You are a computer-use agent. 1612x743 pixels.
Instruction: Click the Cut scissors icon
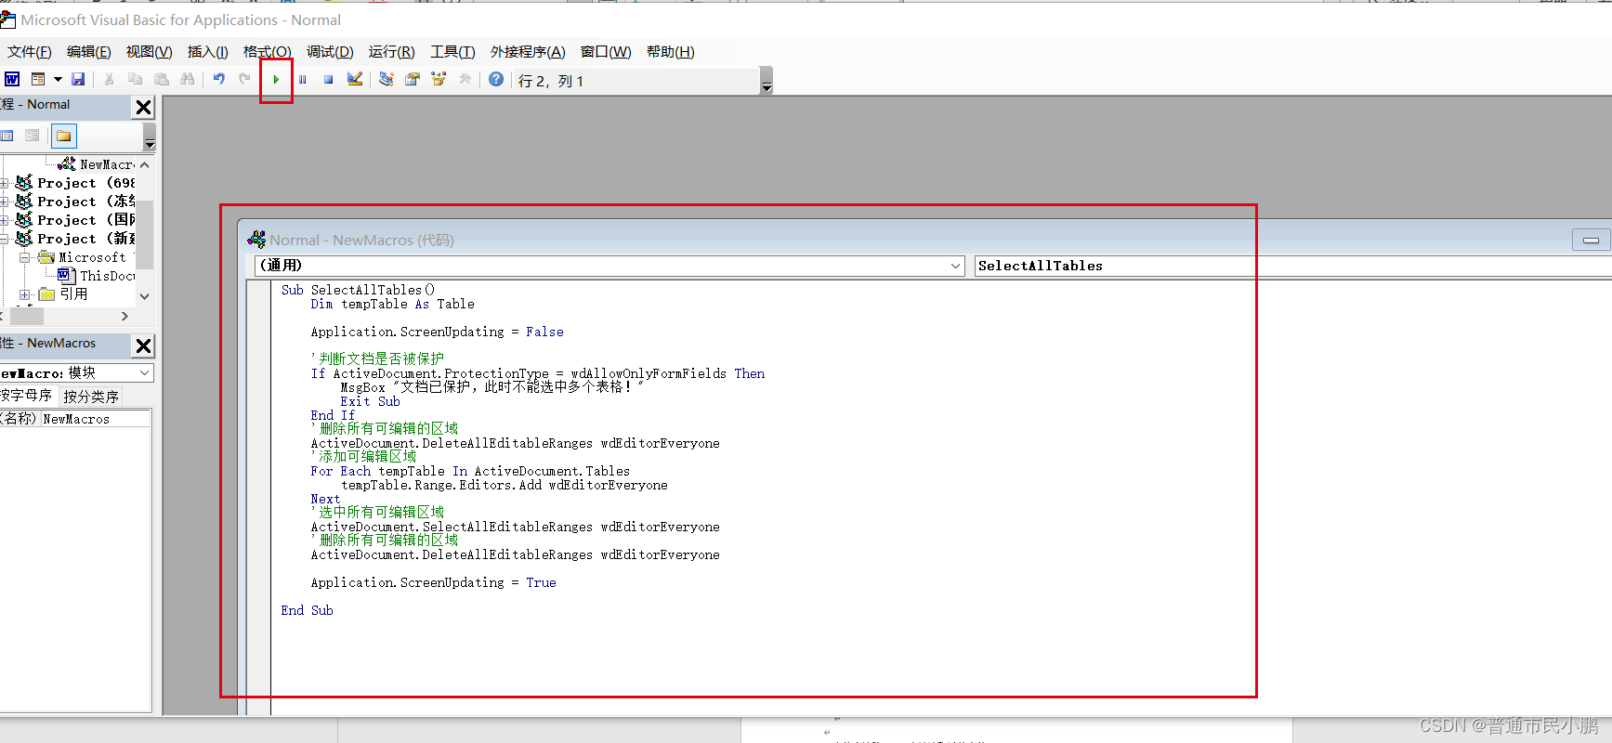[109, 80]
